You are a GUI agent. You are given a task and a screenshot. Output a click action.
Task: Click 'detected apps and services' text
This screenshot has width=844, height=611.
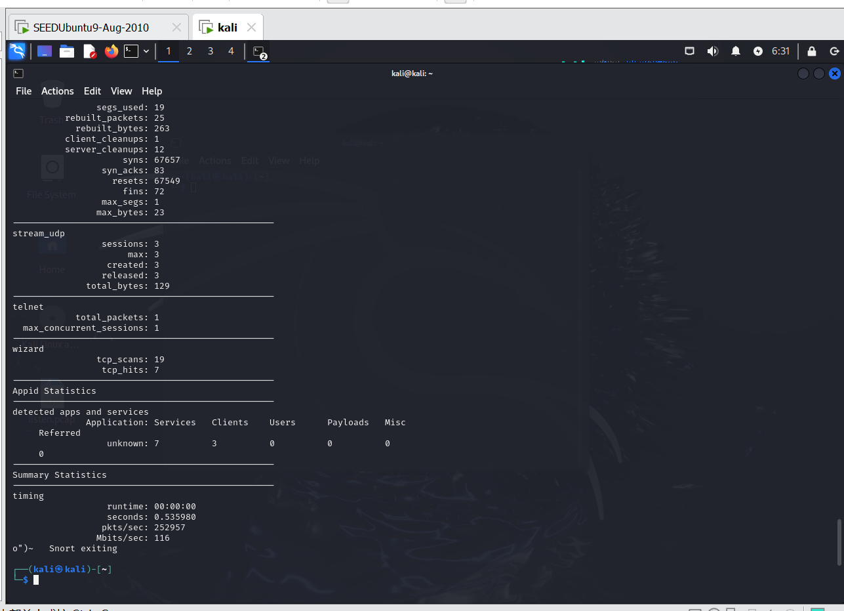[81, 412]
